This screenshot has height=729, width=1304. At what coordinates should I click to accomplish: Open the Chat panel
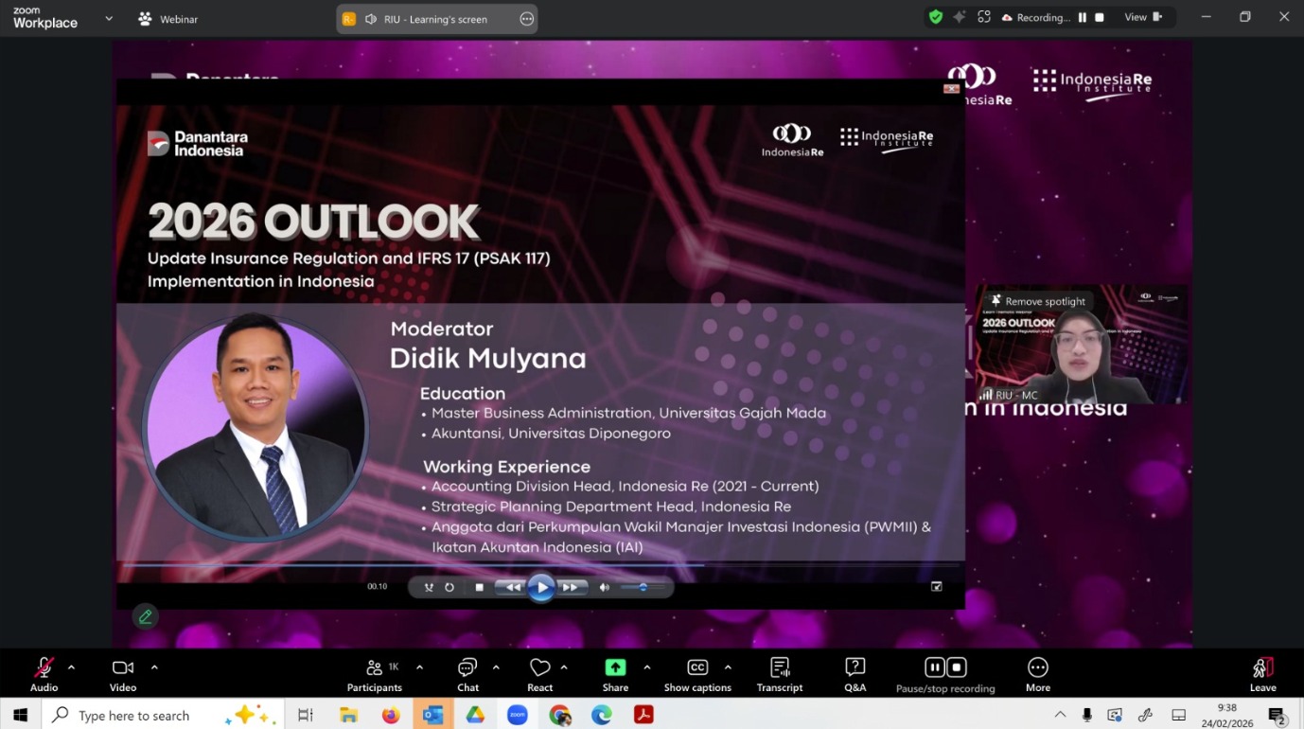pos(467,674)
